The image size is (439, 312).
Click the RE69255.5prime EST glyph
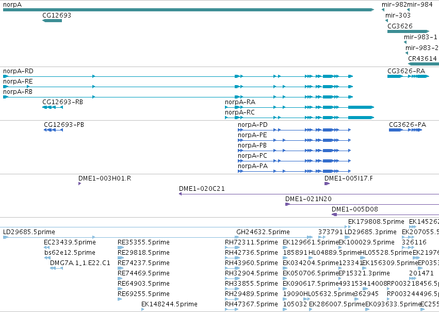pyautogui.click(x=120, y=299)
